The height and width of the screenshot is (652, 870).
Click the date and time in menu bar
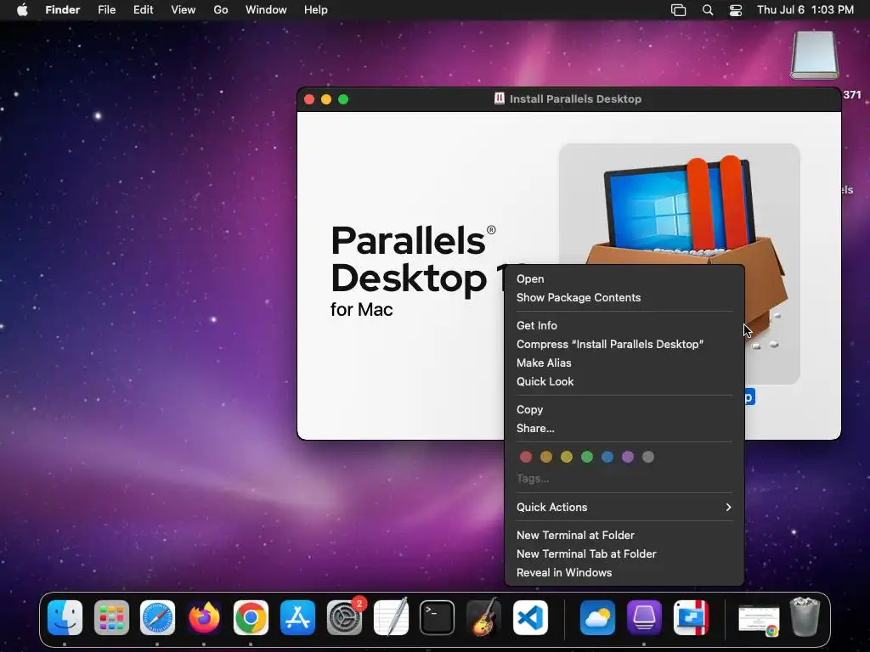[805, 10]
